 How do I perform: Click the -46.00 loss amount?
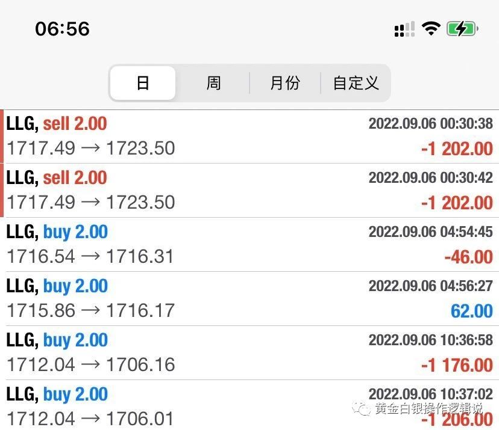[468, 257]
